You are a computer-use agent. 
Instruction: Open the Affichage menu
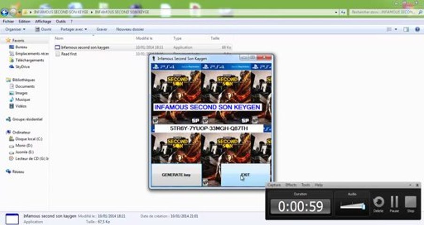click(x=43, y=22)
